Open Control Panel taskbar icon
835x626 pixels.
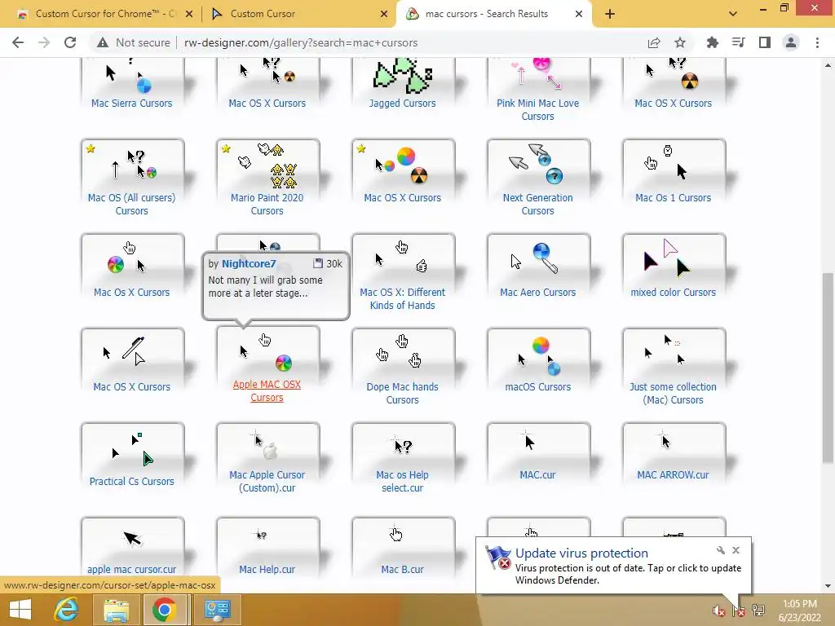click(216, 610)
